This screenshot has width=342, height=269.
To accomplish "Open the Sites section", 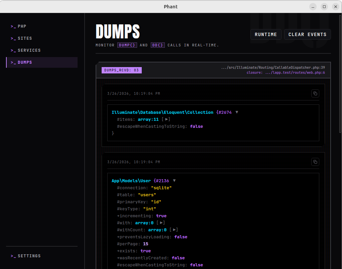I will tap(42, 38).
